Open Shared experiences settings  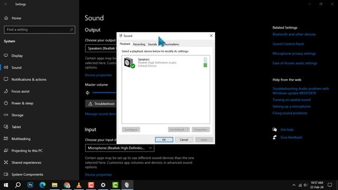point(26,163)
